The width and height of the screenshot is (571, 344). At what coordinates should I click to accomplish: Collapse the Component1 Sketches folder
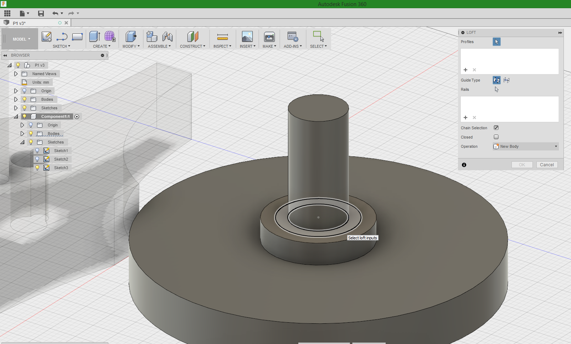(22, 142)
